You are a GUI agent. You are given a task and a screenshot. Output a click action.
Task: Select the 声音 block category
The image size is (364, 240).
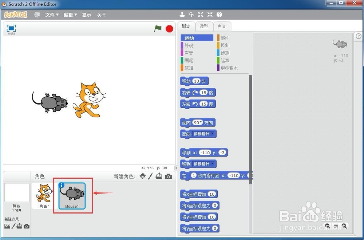(x=197, y=53)
